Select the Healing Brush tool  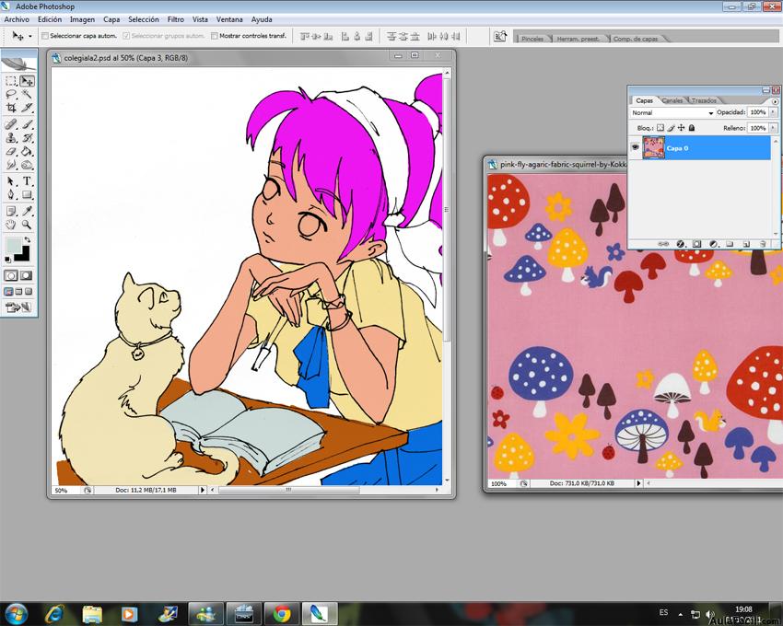11,124
